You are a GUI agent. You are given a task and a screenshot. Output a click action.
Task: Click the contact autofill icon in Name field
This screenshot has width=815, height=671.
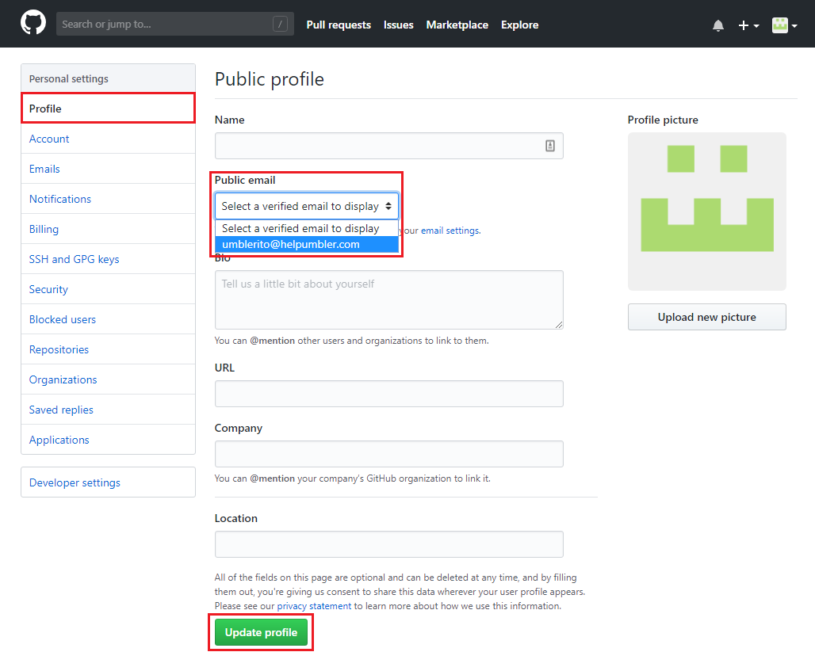click(x=550, y=146)
